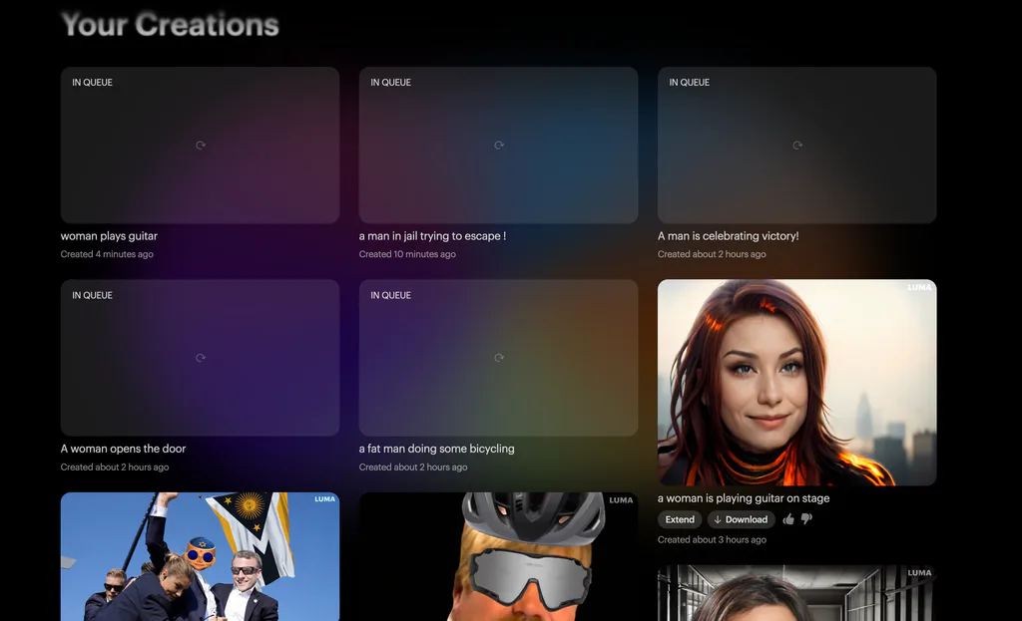Click 'Created 4 minutes ago' timestamp
This screenshot has height=621, width=1022.
coord(107,254)
